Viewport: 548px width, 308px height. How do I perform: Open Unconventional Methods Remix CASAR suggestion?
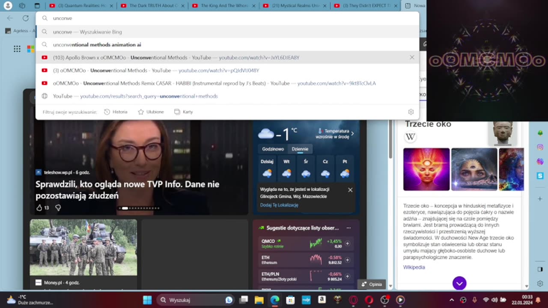click(x=227, y=83)
